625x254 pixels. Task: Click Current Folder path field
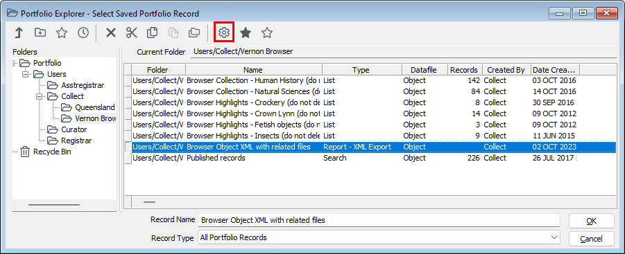click(404, 52)
